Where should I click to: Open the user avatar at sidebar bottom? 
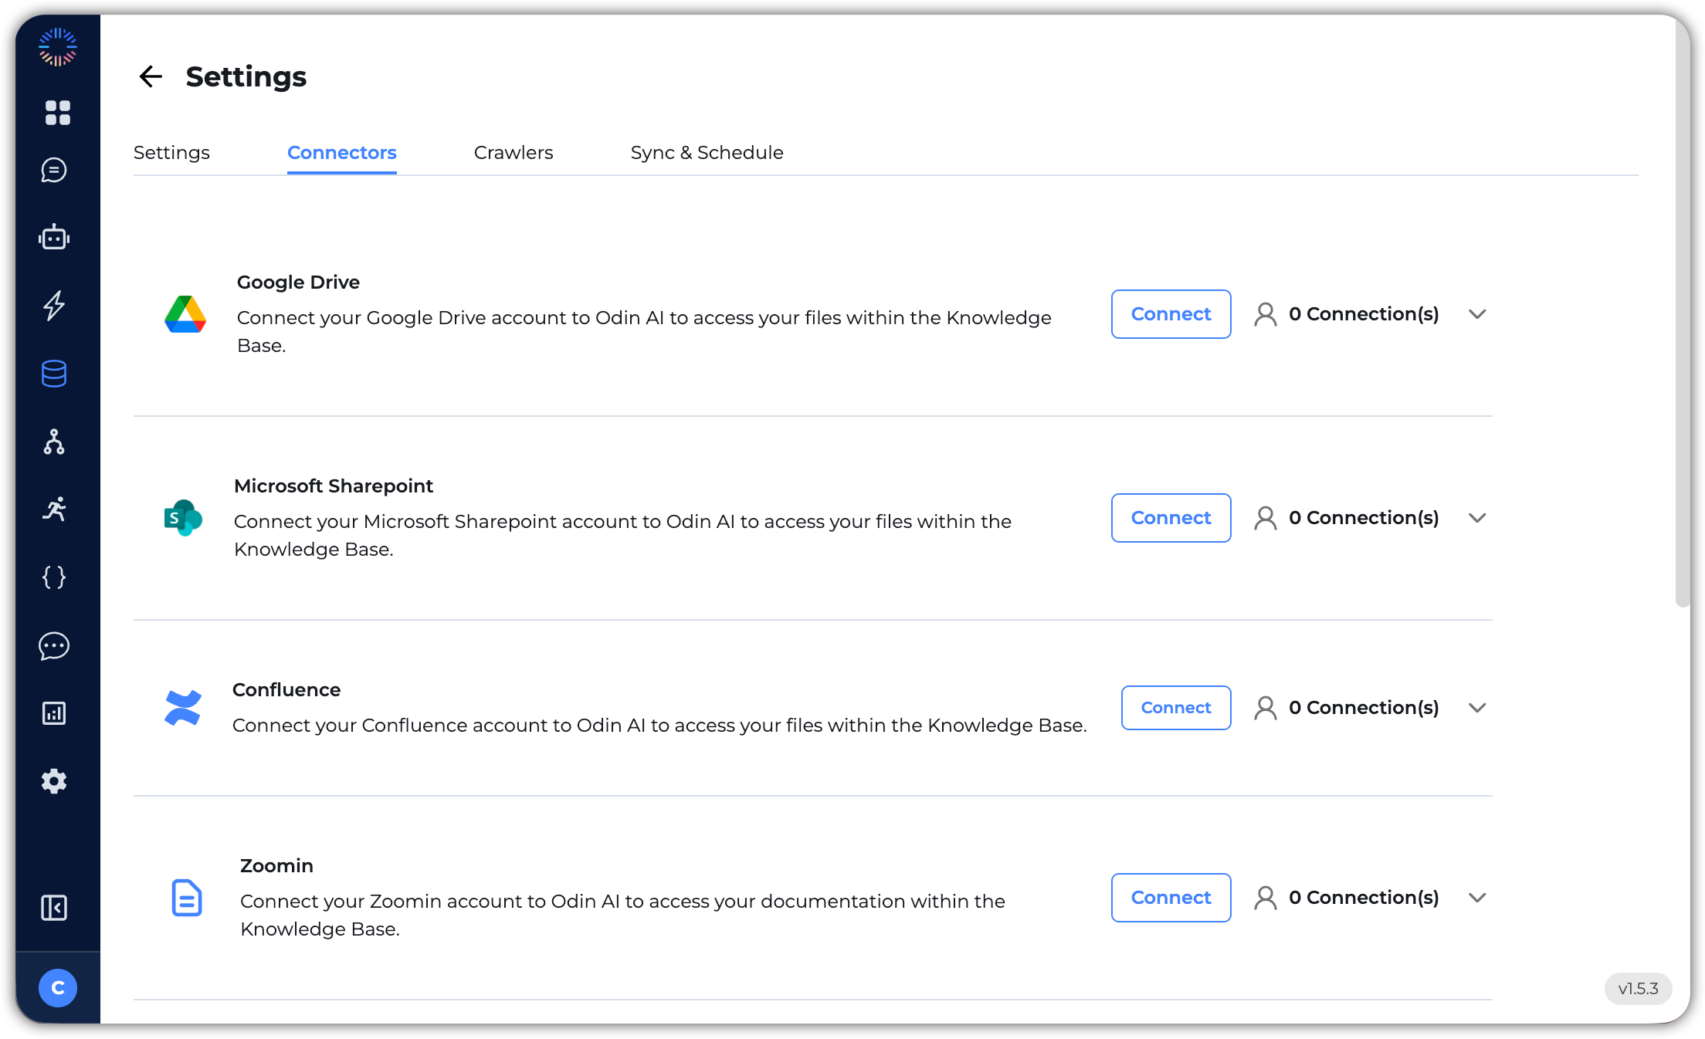tap(57, 987)
